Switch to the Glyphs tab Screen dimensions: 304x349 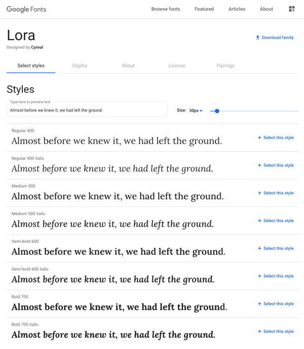pos(80,66)
